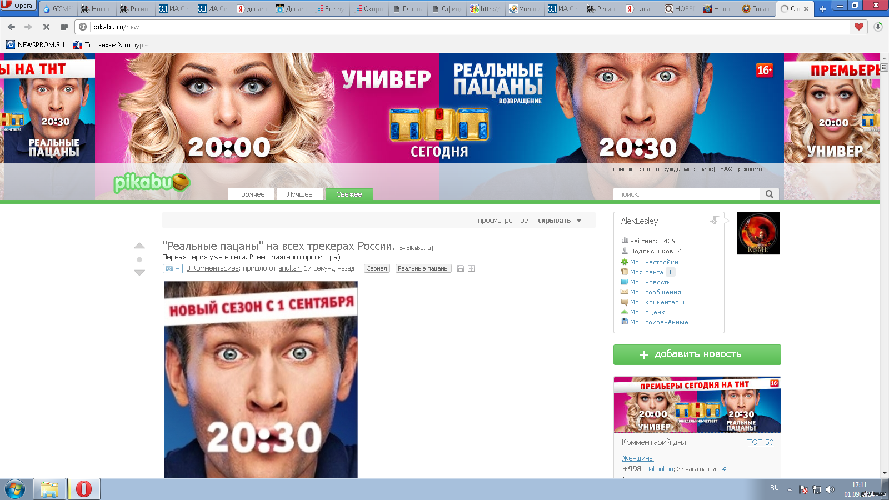The width and height of the screenshot is (889, 500).
Task: Open Windows Explorer from the taskbar
Action: 49,489
